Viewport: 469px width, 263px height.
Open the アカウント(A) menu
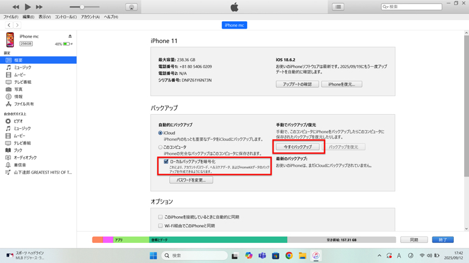[90, 17]
